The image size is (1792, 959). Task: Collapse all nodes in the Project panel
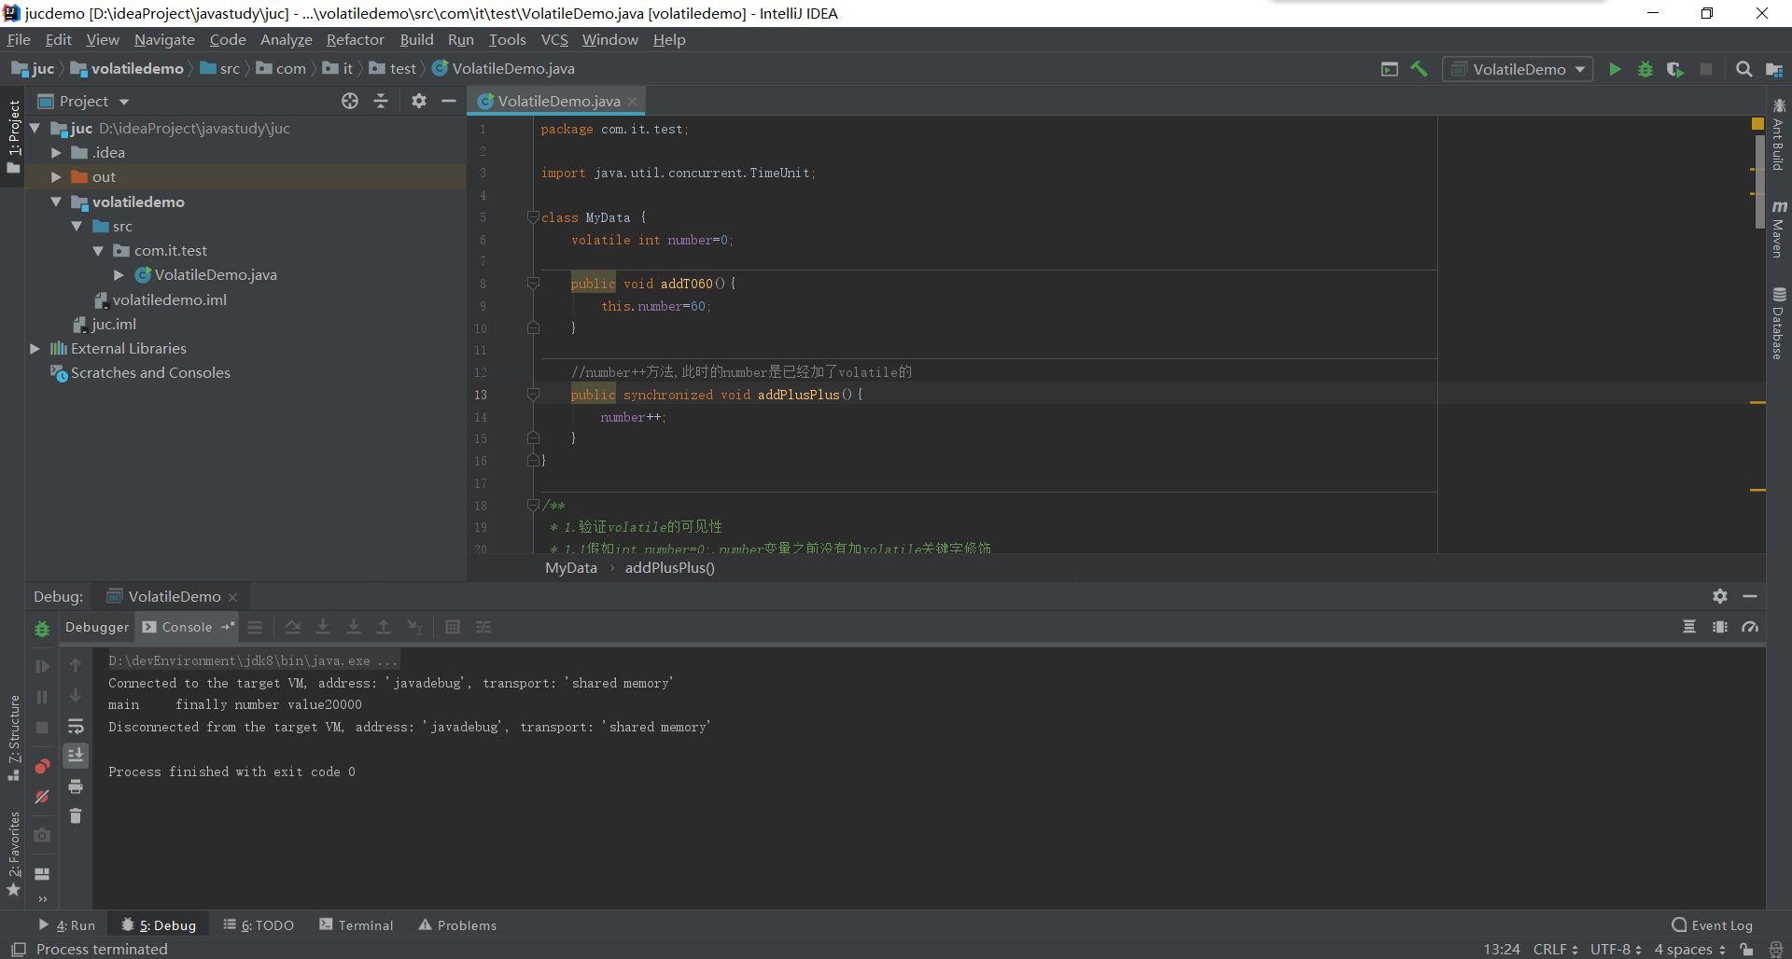point(381,101)
